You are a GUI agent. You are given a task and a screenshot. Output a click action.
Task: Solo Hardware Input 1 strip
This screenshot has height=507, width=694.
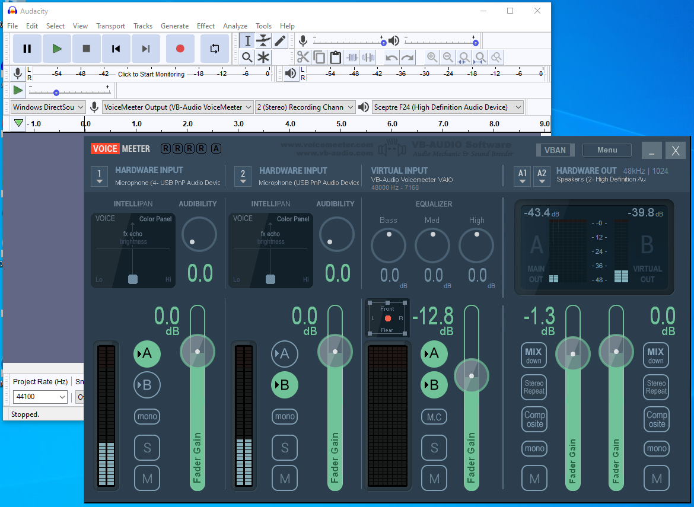(147, 448)
